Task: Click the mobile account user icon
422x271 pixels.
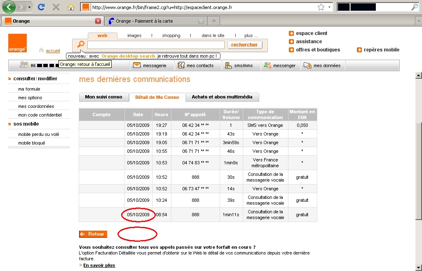Action: coord(24,65)
